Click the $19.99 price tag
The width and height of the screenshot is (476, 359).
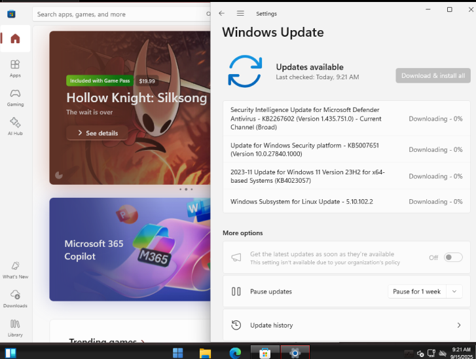coord(147,81)
